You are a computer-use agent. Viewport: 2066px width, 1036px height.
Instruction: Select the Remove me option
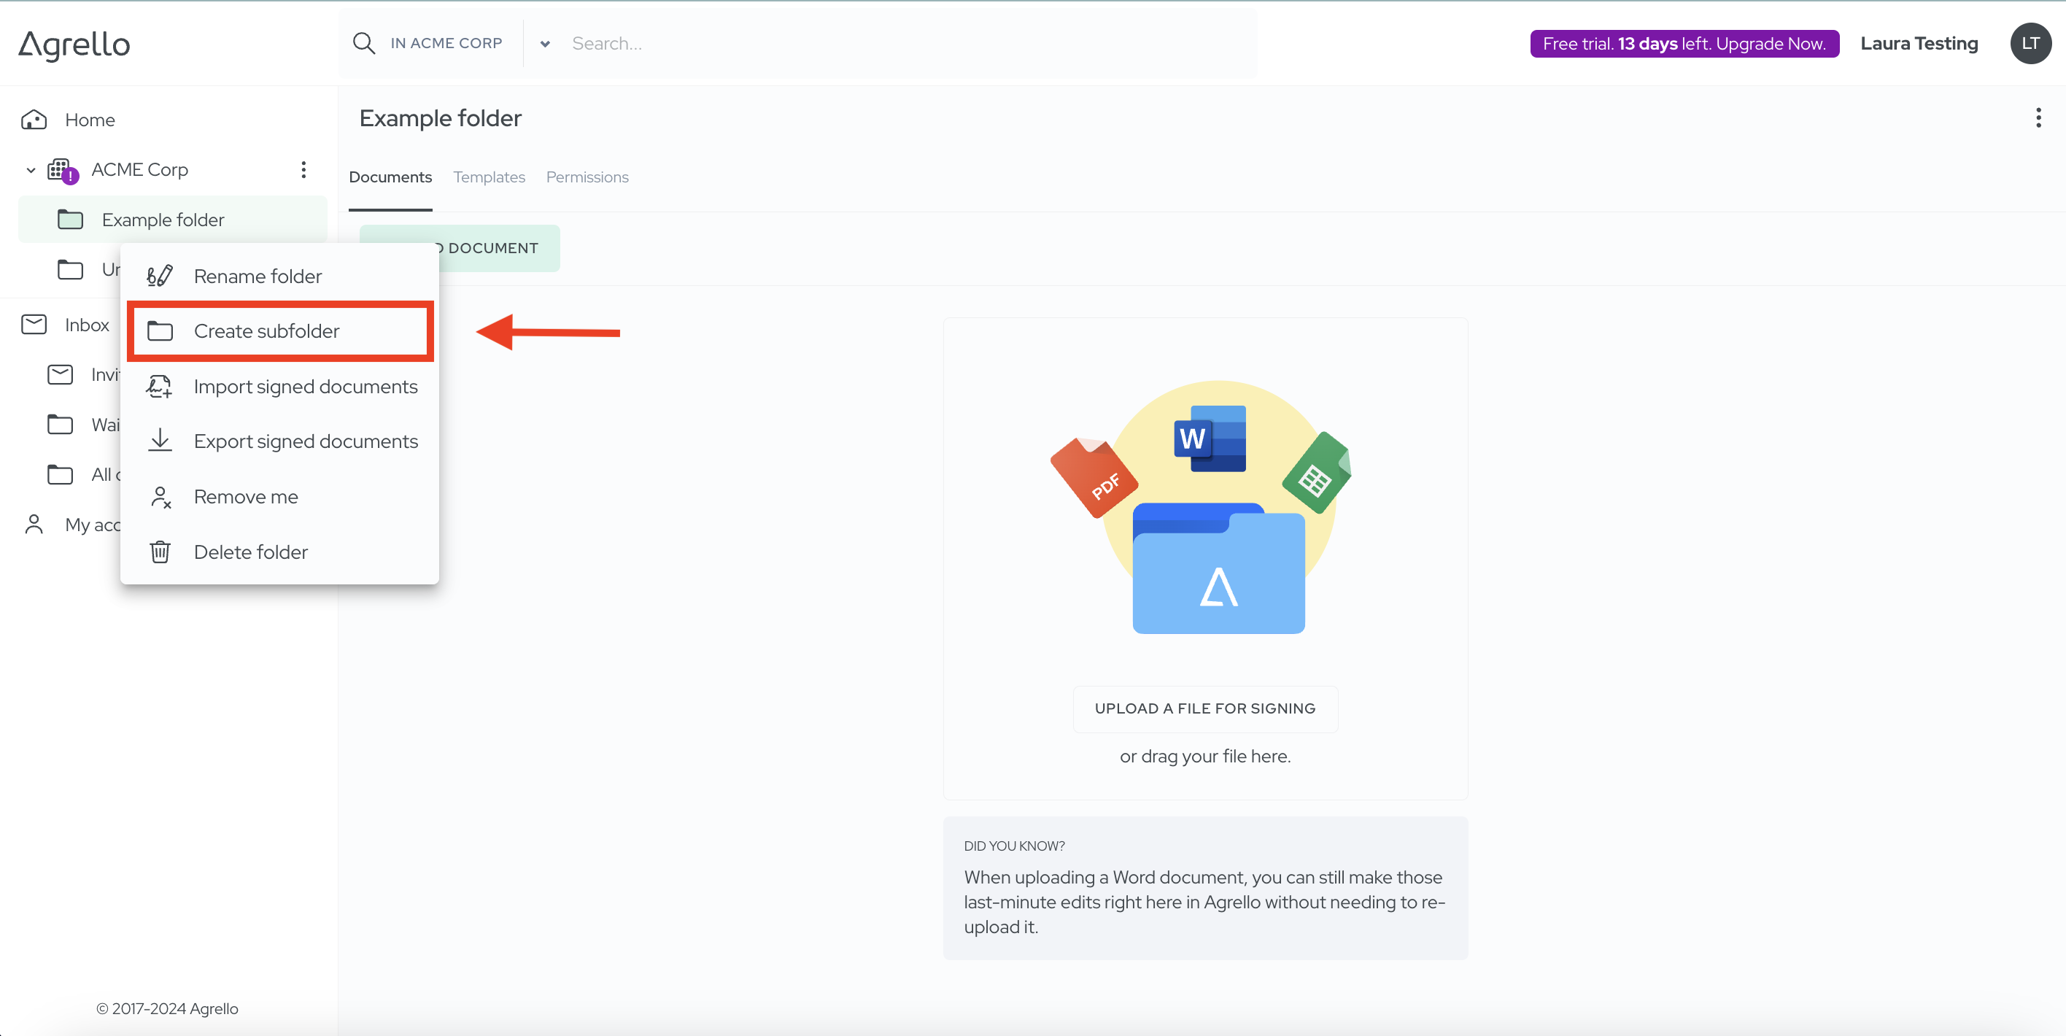pos(245,496)
